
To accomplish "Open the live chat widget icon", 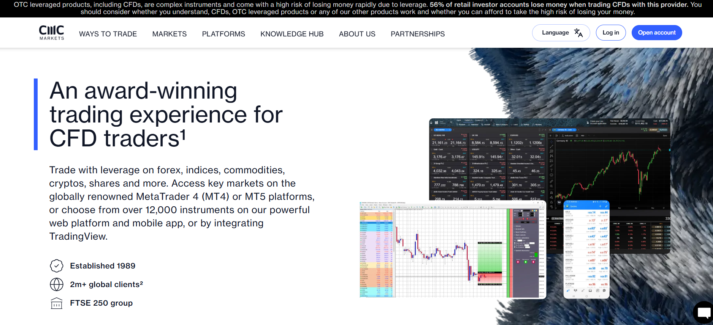I will point(703,312).
